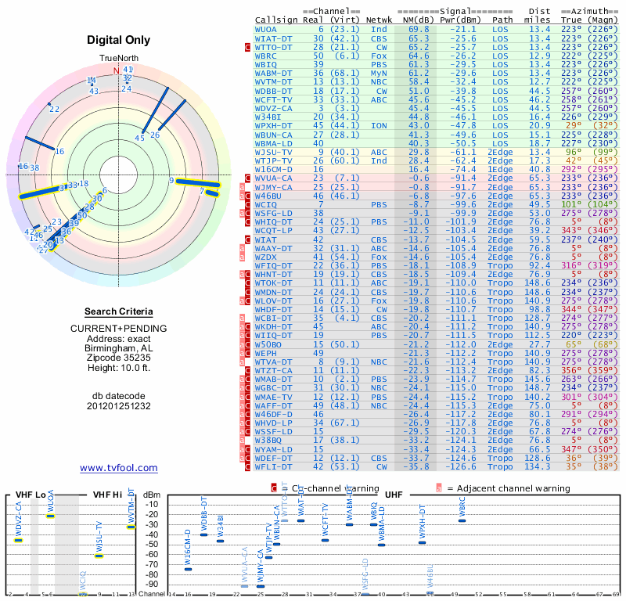The height and width of the screenshot is (601, 626).
Task: Click the W16CM-D marker in UHF chart
Action: 188,569
